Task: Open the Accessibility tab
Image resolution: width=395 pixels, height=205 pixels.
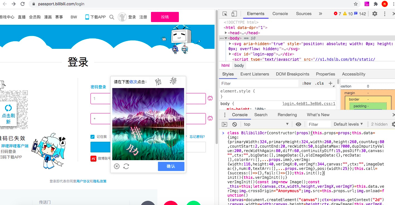Action: tap(353, 74)
